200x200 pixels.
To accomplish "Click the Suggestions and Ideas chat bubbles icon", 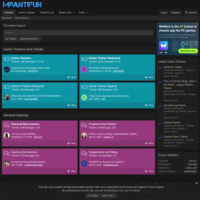I will point(84,153).
